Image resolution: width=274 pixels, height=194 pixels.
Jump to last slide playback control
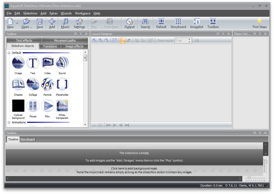(127, 125)
